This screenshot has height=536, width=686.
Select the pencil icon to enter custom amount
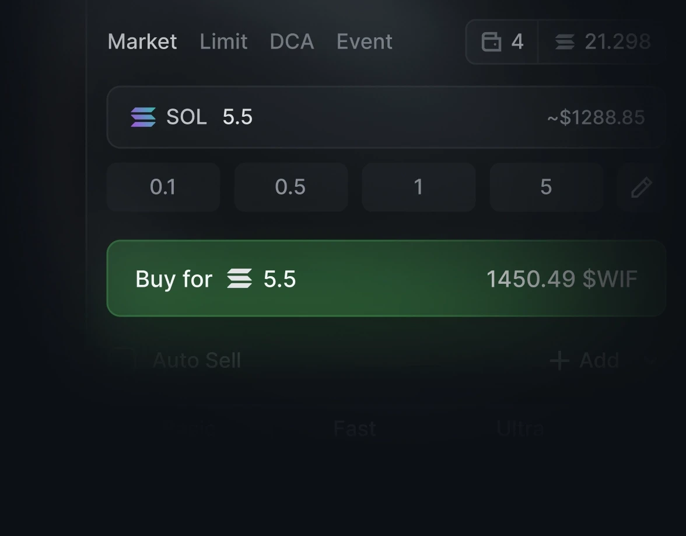coord(640,187)
